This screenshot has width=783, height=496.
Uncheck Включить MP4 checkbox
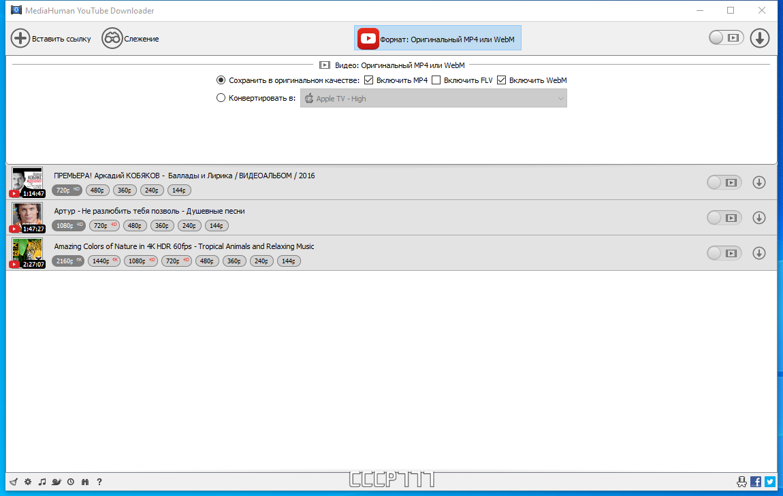click(368, 80)
